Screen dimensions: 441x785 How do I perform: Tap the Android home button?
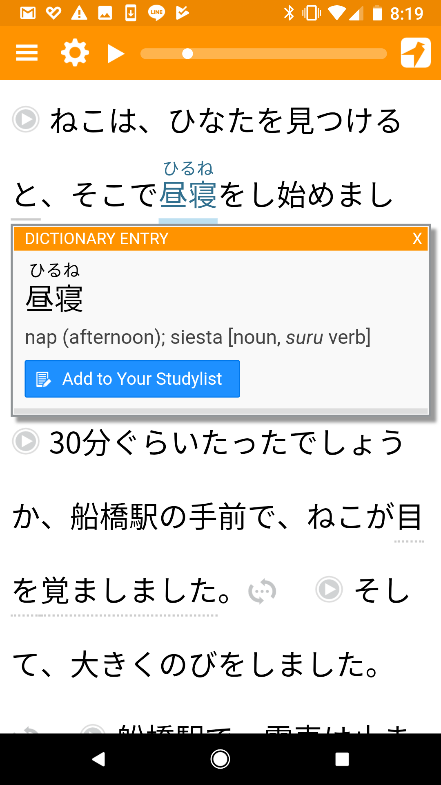coord(220,759)
